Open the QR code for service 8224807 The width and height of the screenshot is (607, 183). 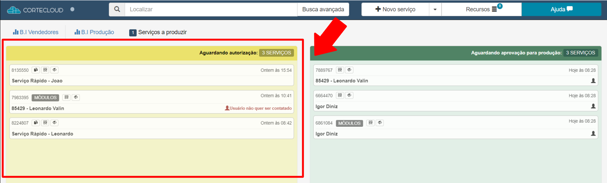[x=45, y=123]
